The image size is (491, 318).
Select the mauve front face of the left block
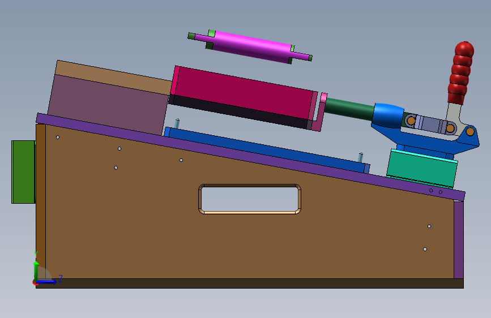point(108,105)
